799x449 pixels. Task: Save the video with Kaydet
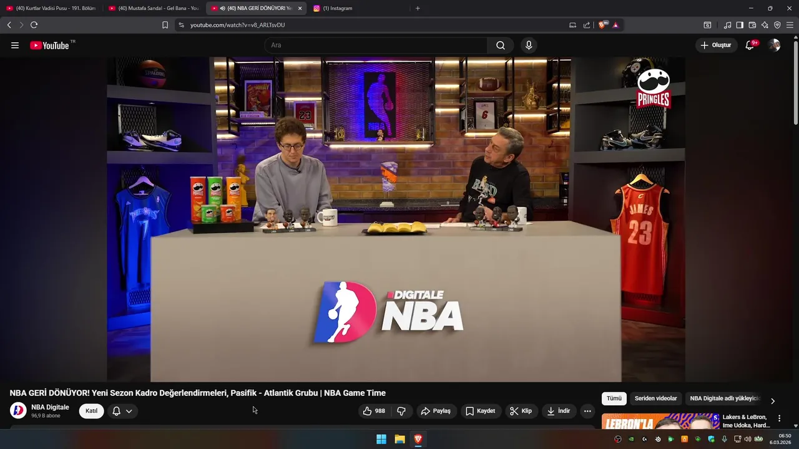480,411
